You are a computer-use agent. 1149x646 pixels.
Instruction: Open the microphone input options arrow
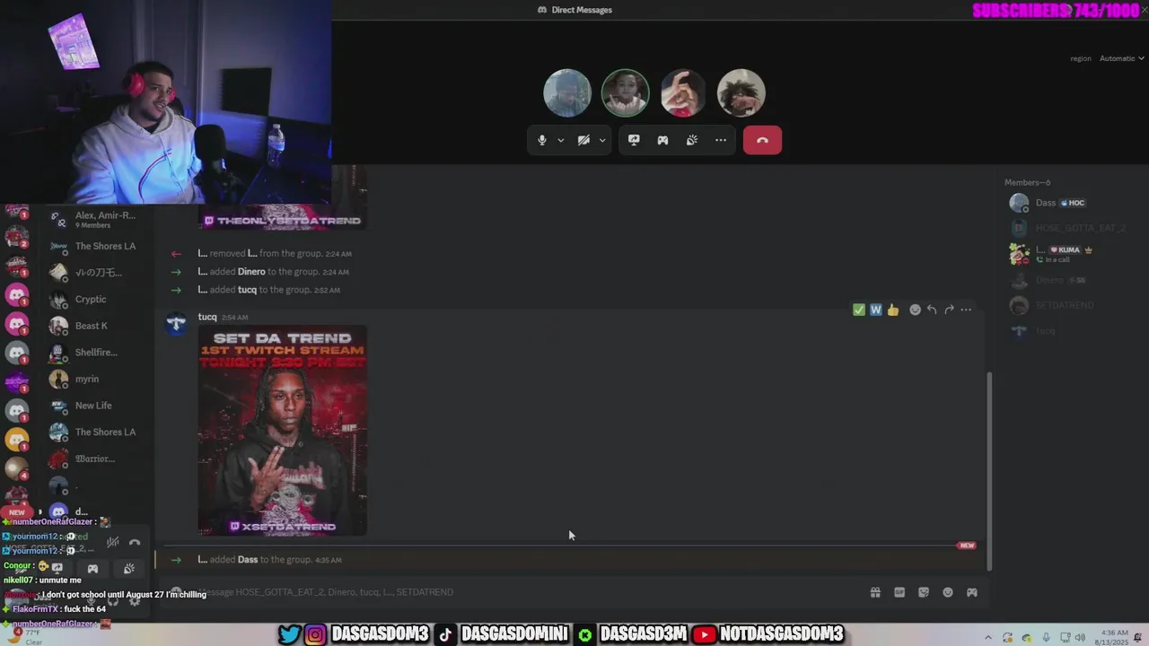pos(561,140)
